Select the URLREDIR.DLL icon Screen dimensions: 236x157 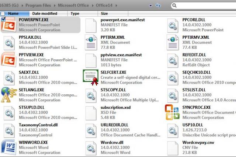91,131
